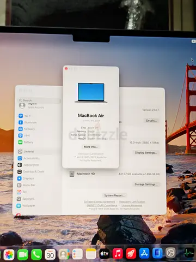
Task: Open Displays settings in the sidebar
Action: click(x=26, y=178)
